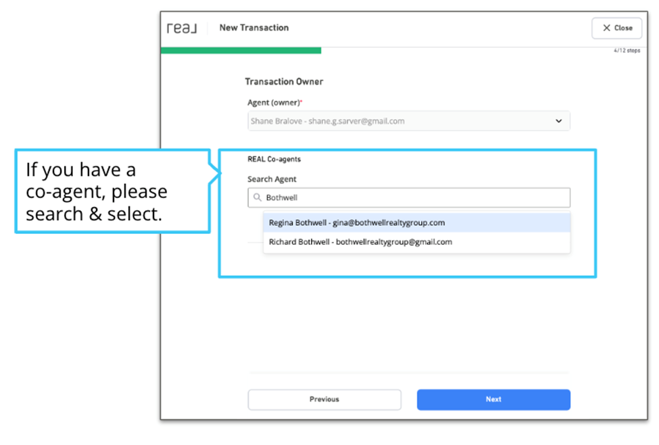Click the green filled progress bar
Viewport: 659px width, 445px height.
point(241,51)
